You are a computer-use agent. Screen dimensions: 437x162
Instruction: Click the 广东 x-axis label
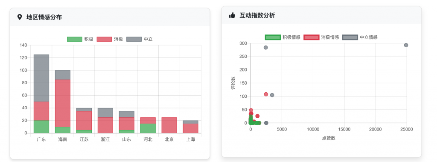tap(41, 139)
